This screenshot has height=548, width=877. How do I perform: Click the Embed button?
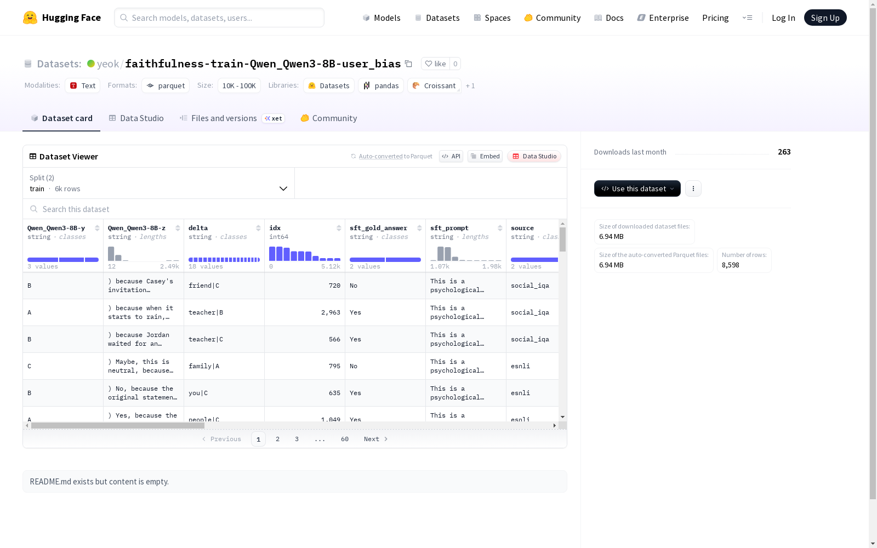click(485, 156)
